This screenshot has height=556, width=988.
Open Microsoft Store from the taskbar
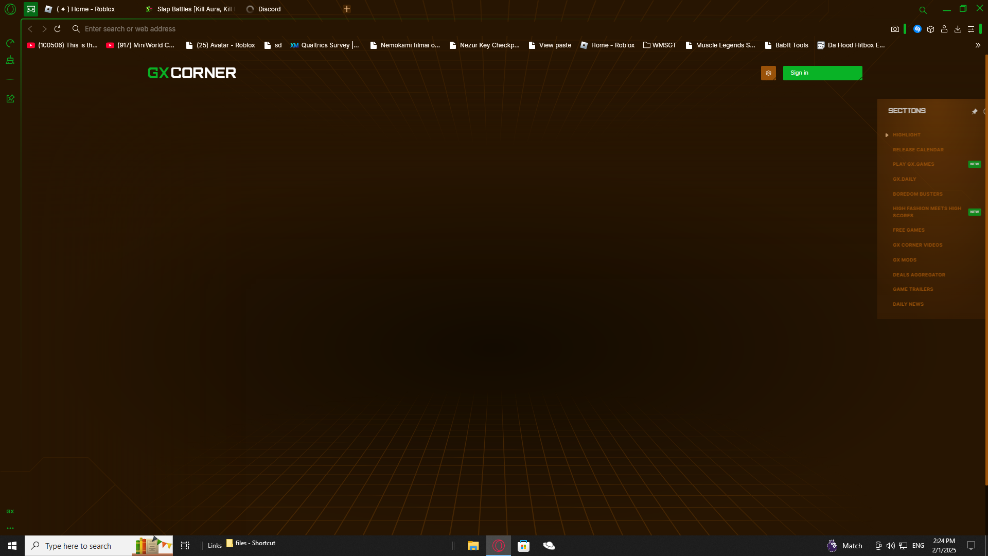pyautogui.click(x=523, y=546)
